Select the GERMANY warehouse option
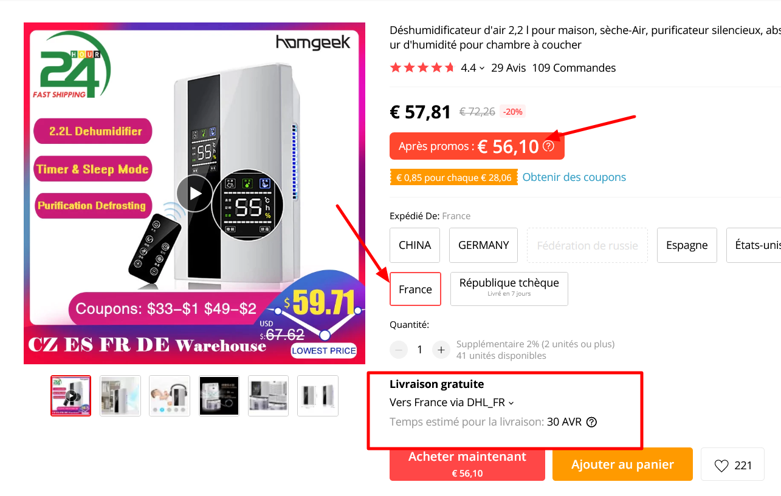781x496 pixels. pos(483,245)
